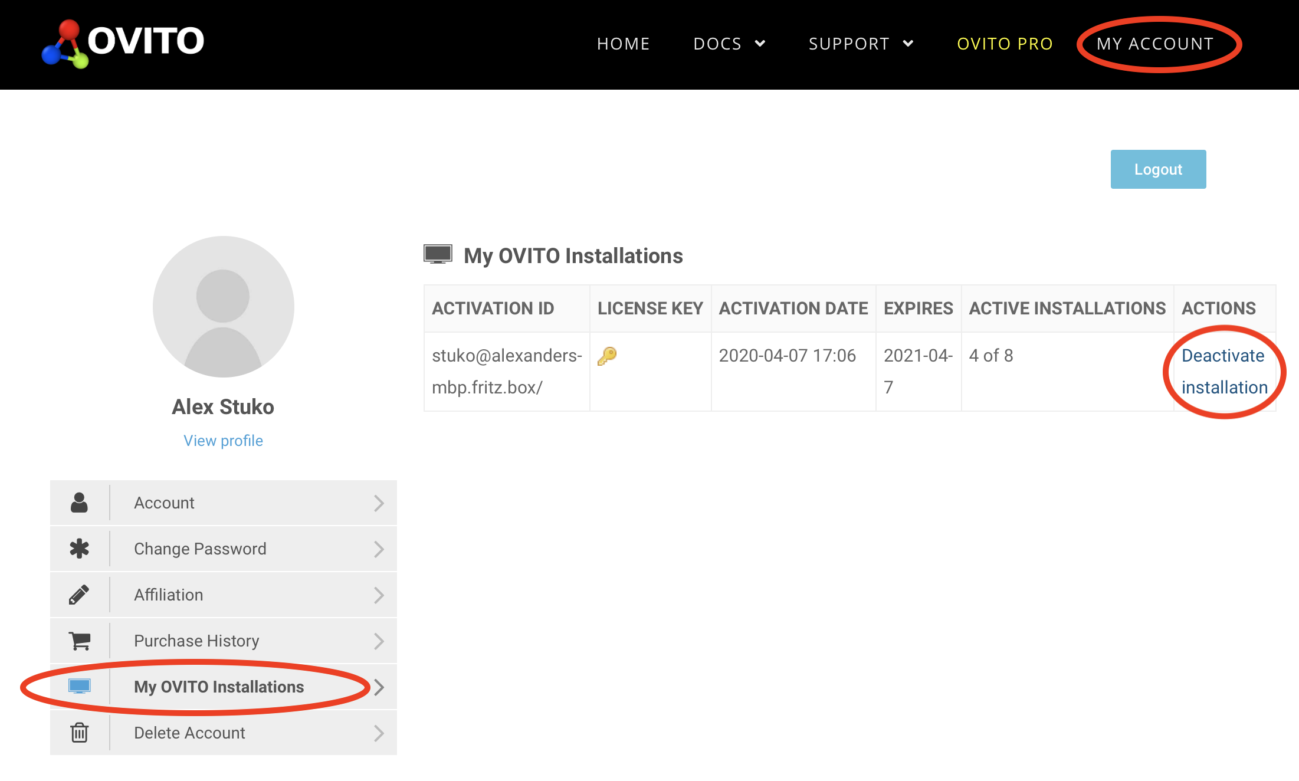Click the license key icon
The width and height of the screenshot is (1299, 781).
click(x=606, y=356)
